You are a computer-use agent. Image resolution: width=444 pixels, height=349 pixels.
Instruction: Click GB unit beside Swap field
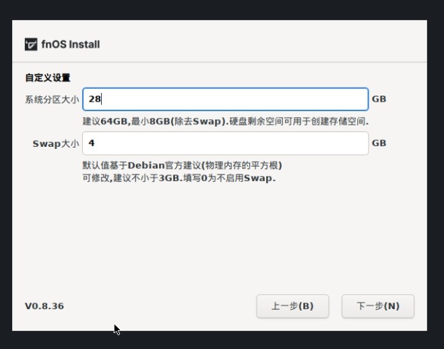tap(379, 144)
